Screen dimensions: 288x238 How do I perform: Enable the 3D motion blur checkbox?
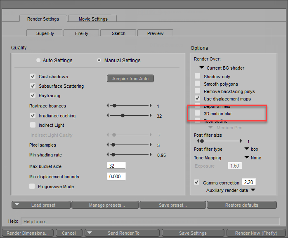point(198,113)
